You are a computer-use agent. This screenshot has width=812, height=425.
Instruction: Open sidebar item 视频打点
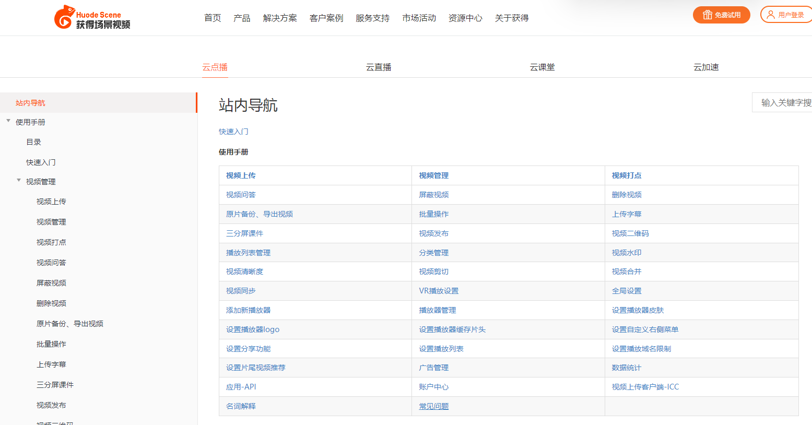click(51, 242)
